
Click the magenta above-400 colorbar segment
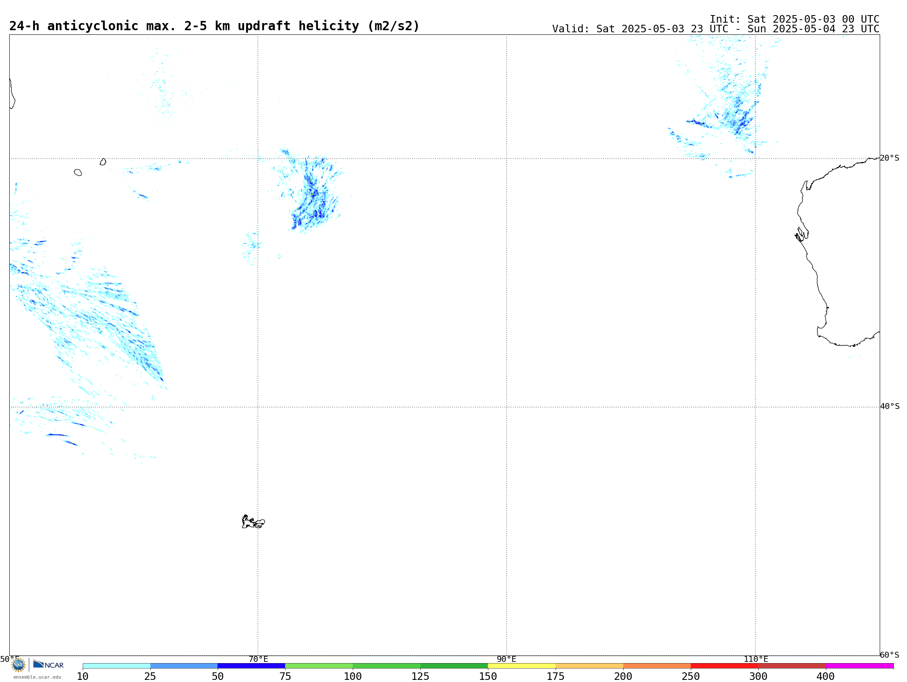pyautogui.click(x=860, y=666)
